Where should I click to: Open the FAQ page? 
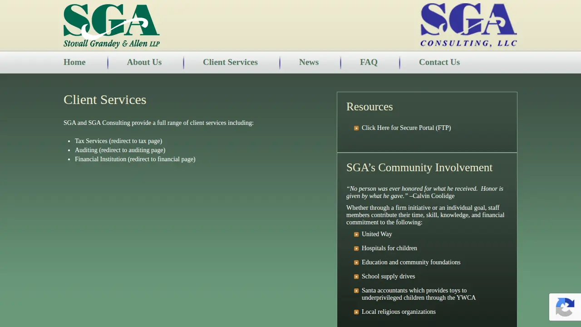click(x=369, y=62)
